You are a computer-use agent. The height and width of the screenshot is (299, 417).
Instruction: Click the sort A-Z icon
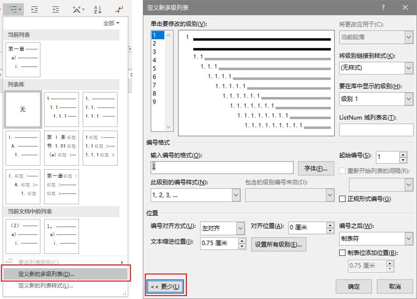[98, 10]
